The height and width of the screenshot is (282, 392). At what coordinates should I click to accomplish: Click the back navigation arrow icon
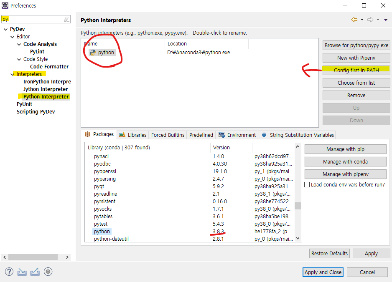354,20
